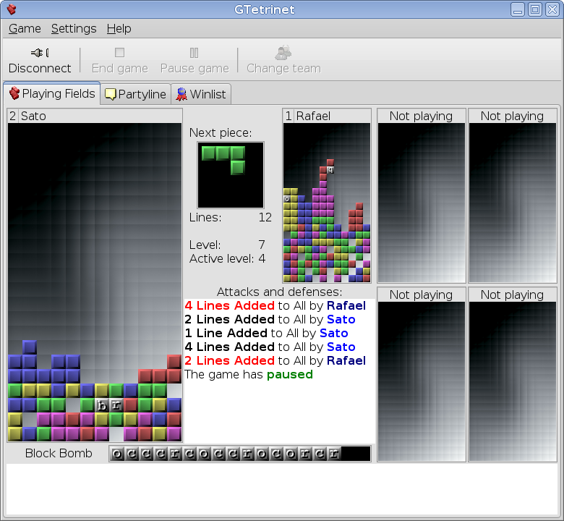Click the Disconnect plug icon
564x521 pixels.
click(x=40, y=53)
